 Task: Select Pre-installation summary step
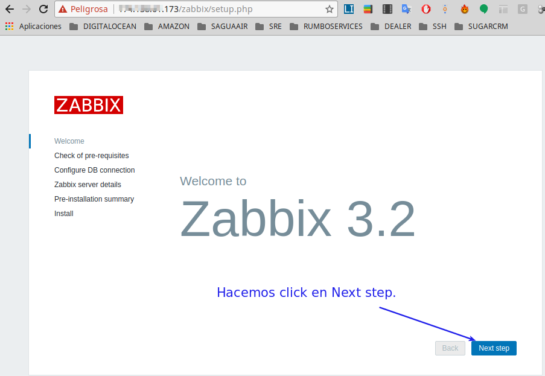point(94,199)
